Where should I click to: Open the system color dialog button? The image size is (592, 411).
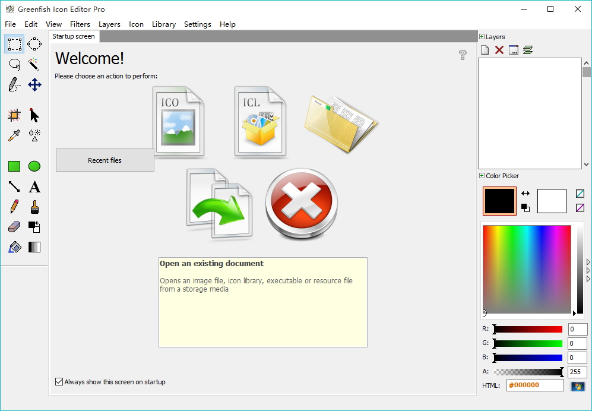pos(578,386)
